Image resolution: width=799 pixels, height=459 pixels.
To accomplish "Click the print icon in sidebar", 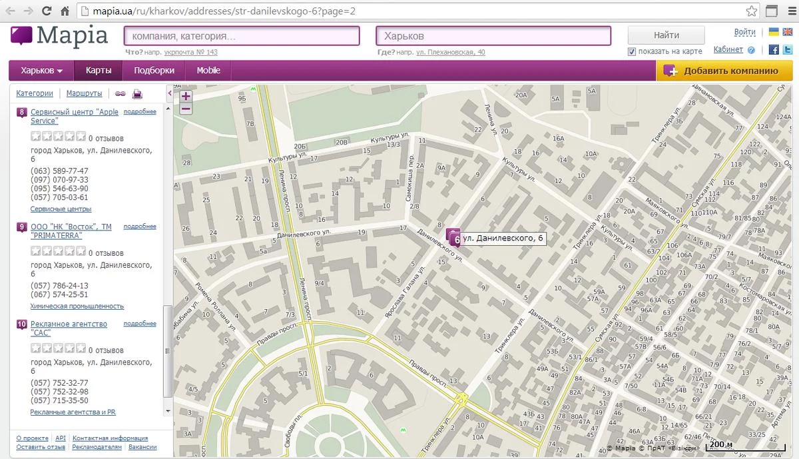I will pos(137,94).
